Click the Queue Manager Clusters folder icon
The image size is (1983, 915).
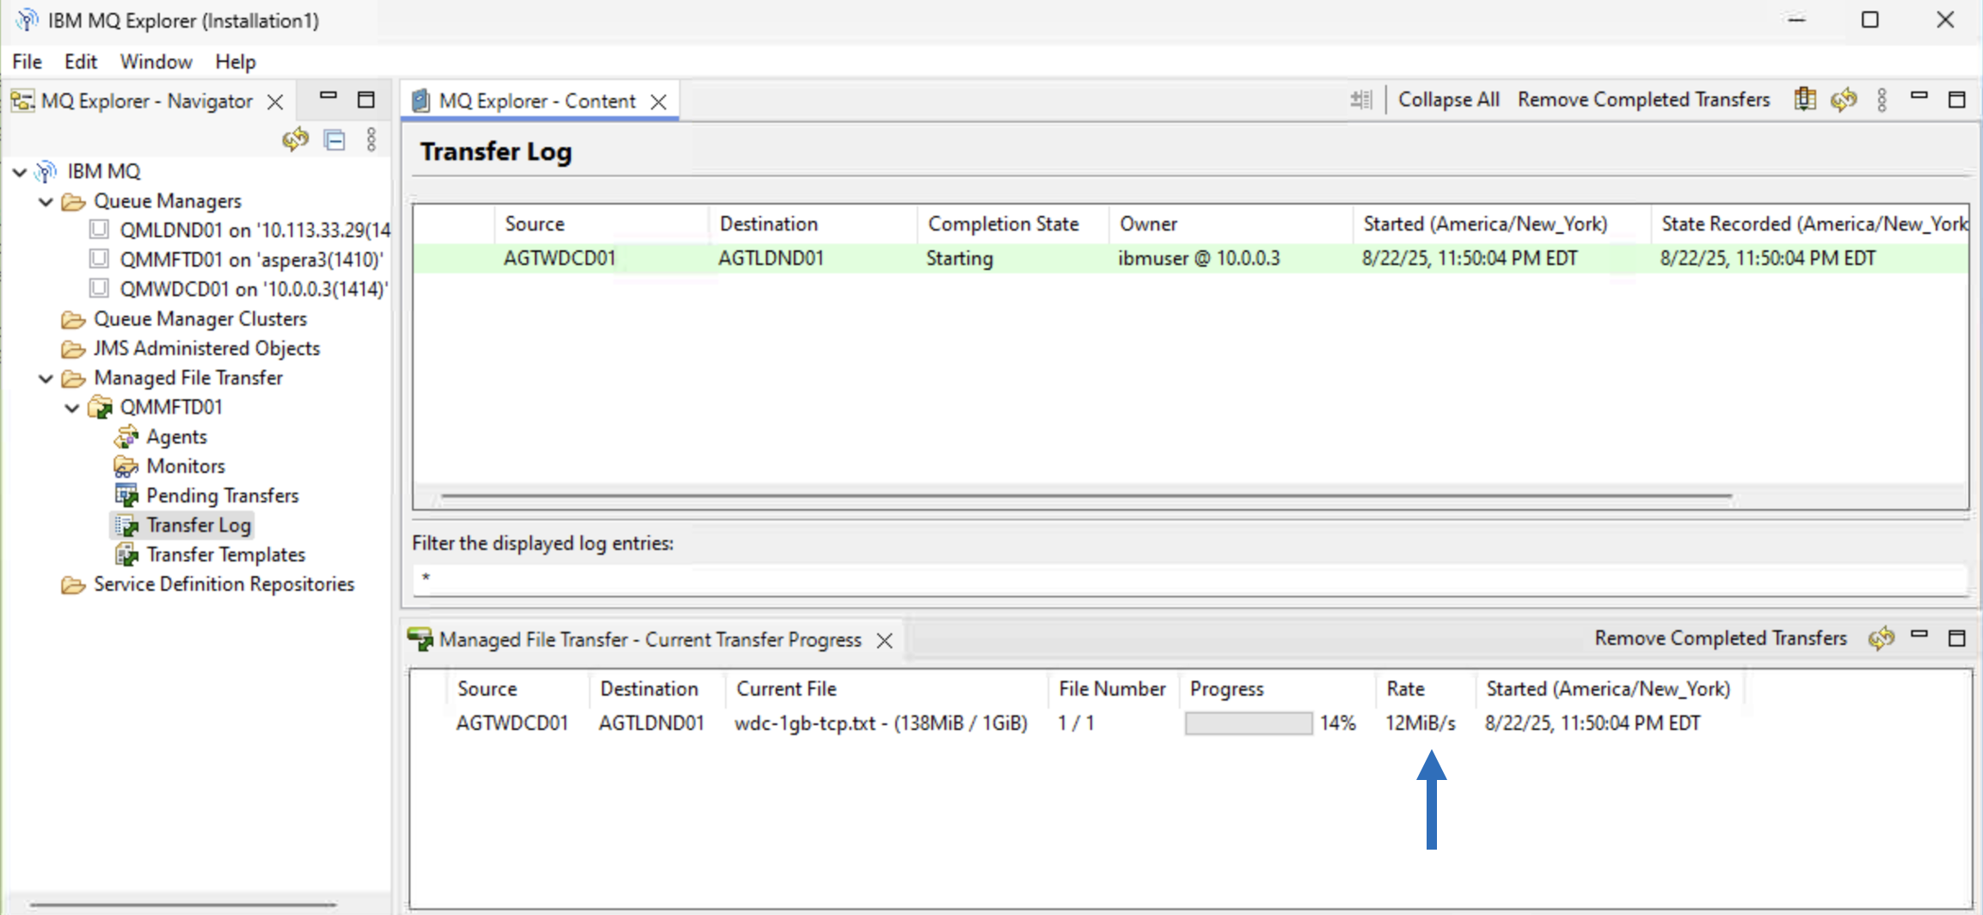tap(74, 320)
